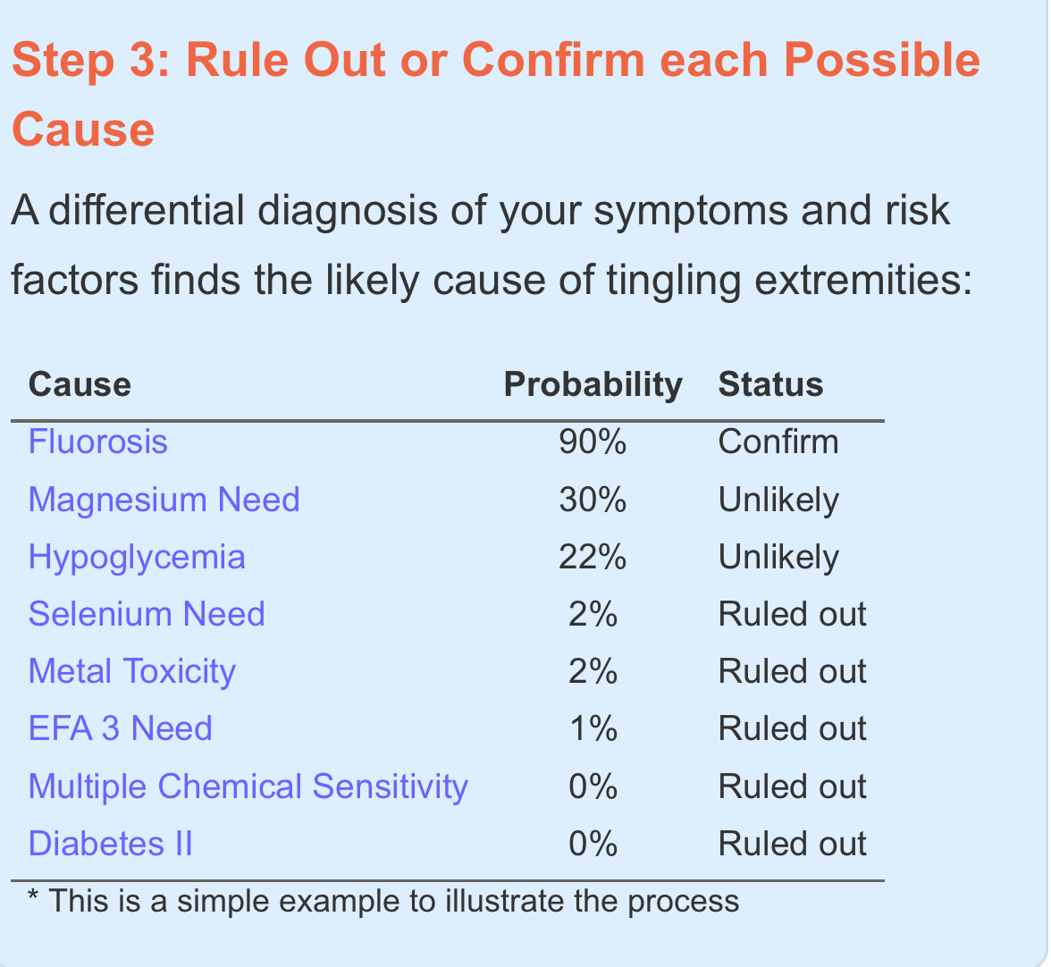Screen dimensions: 1051x967
Task: Click Unlikely status in Hypoglycemia row
Action: click(778, 559)
